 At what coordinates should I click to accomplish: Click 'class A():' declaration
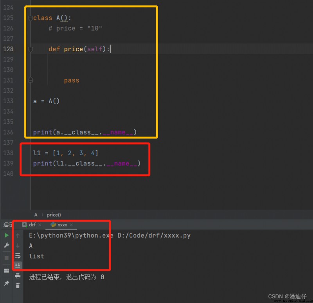point(52,18)
